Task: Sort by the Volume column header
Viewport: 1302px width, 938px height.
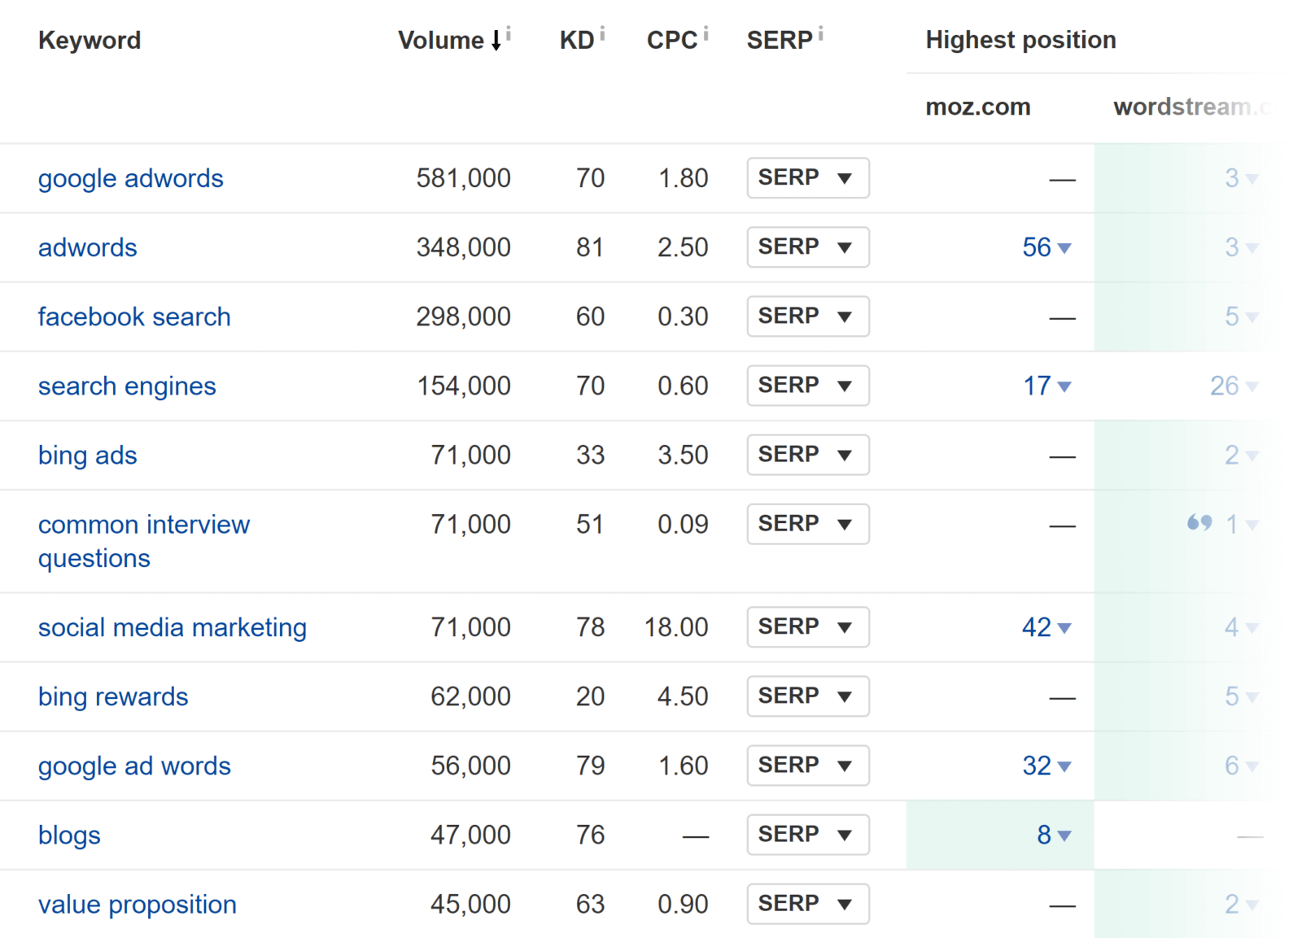Action: click(441, 41)
